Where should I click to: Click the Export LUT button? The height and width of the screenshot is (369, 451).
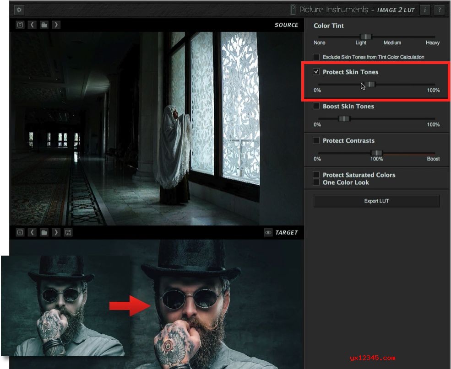coord(376,201)
